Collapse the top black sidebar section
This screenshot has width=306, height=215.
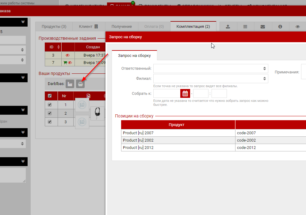pyautogui.click(x=23, y=22)
